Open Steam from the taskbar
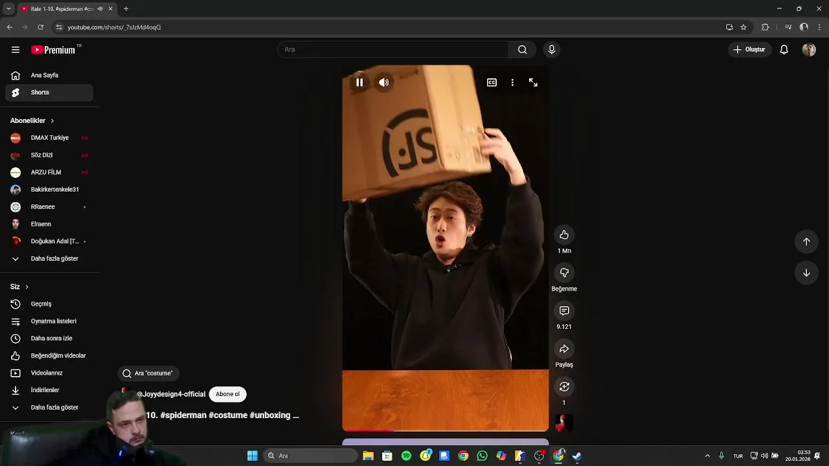The width and height of the screenshot is (829, 466). (577, 456)
